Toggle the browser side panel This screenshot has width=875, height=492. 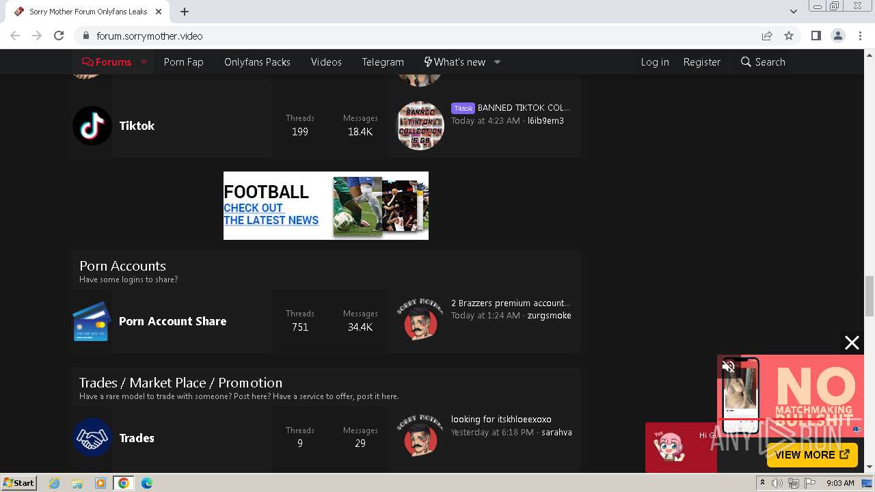click(x=816, y=36)
